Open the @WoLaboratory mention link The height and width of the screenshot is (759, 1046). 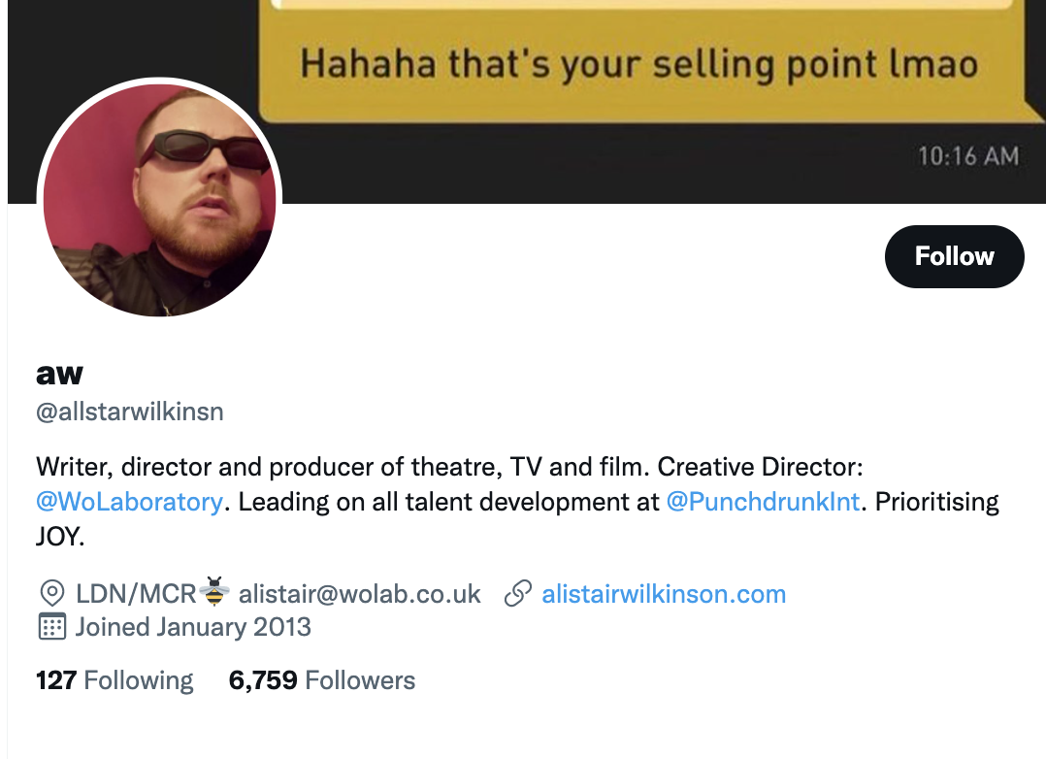129,503
